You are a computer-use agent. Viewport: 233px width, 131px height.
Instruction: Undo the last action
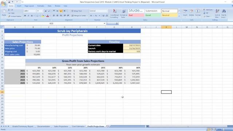click(x=12, y=2)
